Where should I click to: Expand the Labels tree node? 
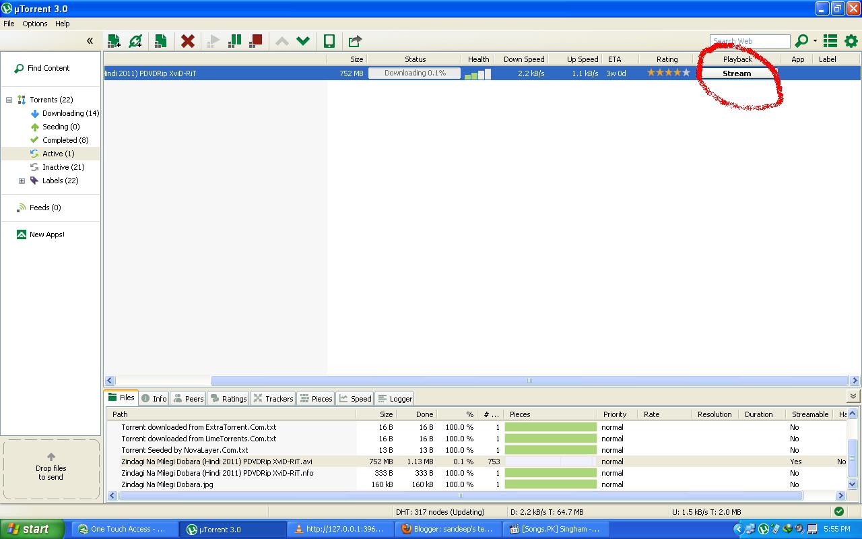pyautogui.click(x=22, y=181)
